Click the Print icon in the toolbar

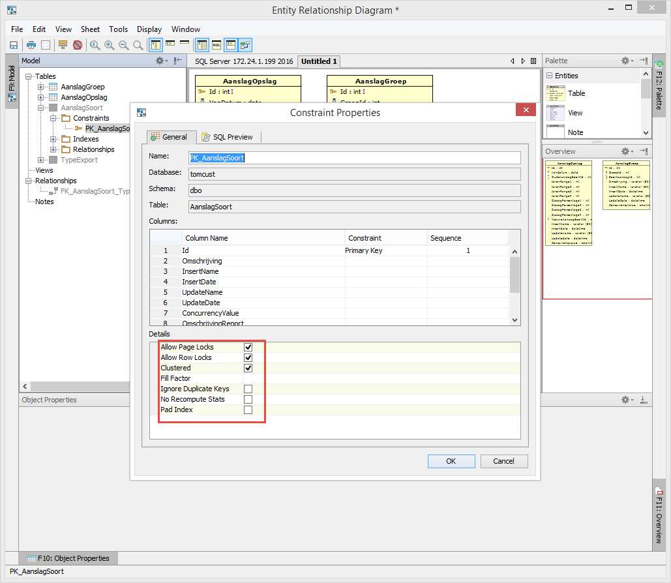click(x=31, y=45)
